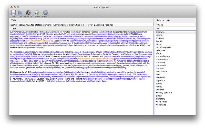Click the Title input field
The width and height of the screenshot is (205, 128).
(81, 25)
